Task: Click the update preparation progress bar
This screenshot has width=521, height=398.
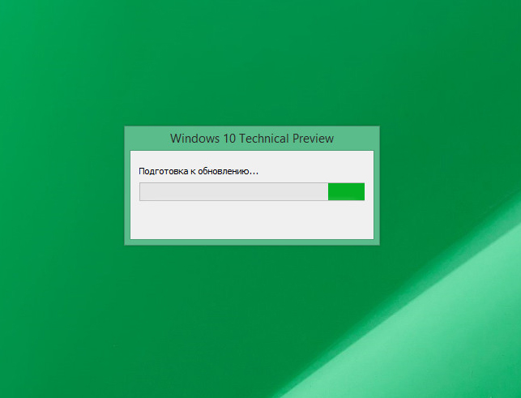Action: pos(252,191)
